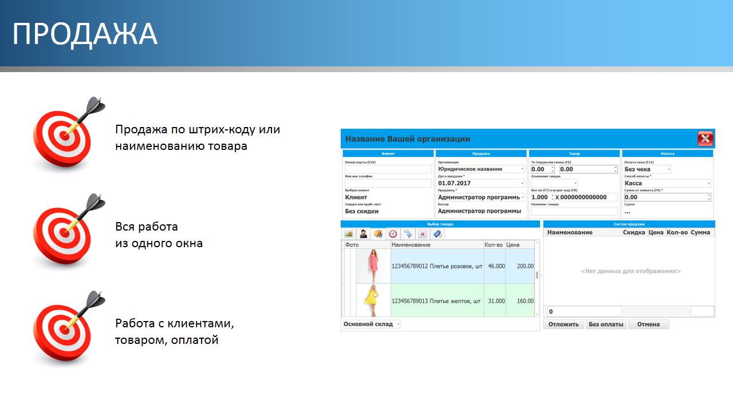Select the goods box with cart tab

point(378,233)
